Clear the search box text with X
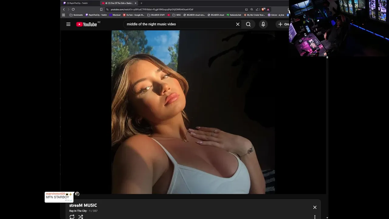 point(238,24)
